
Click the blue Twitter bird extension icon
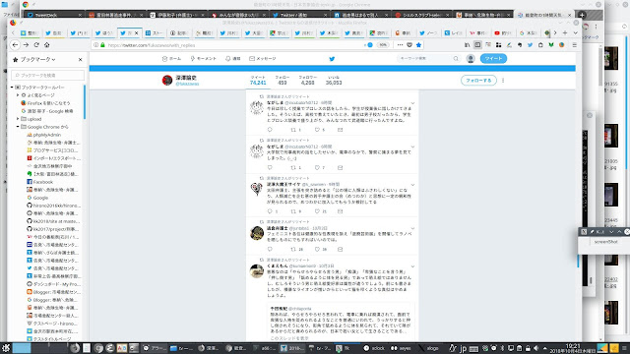coord(530,45)
